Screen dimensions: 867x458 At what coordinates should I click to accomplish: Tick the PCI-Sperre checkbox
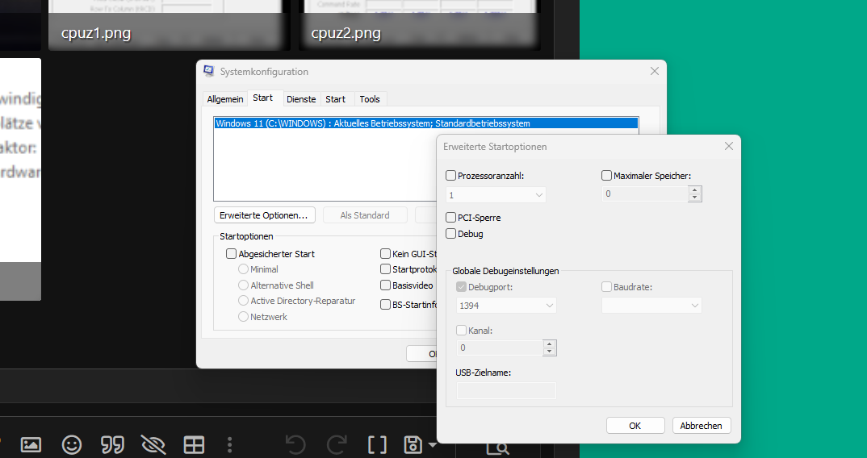(x=450, y=218)
